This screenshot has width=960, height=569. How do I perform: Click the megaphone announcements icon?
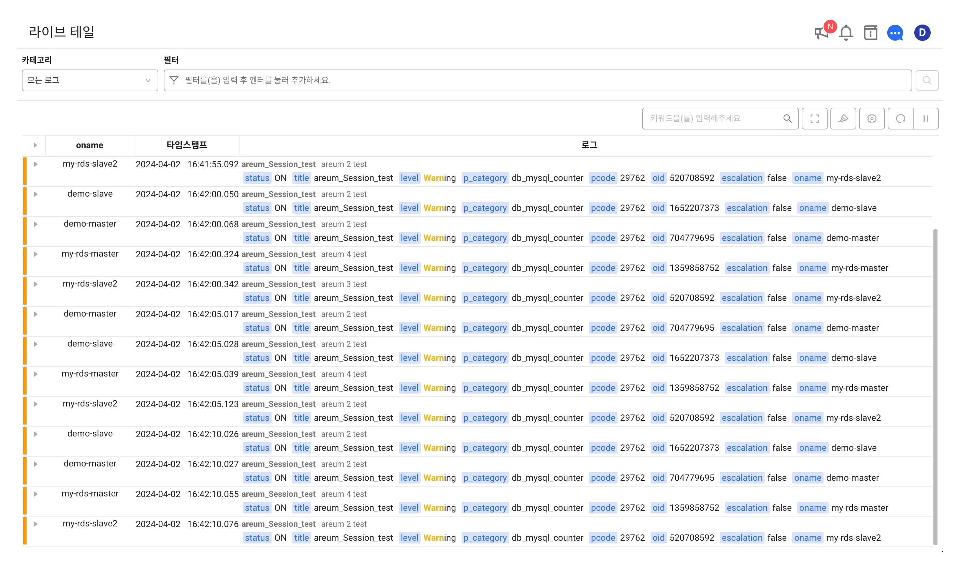tap(821, 33)
